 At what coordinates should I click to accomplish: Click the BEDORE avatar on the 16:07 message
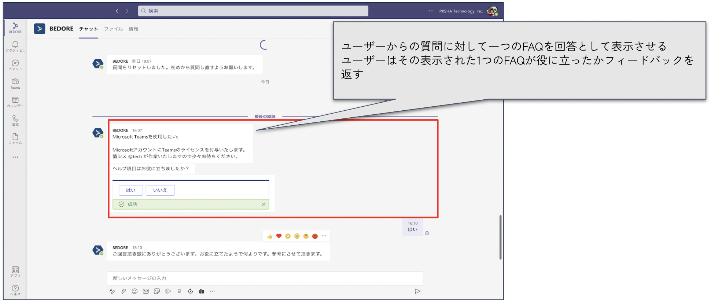coord(98,133)
